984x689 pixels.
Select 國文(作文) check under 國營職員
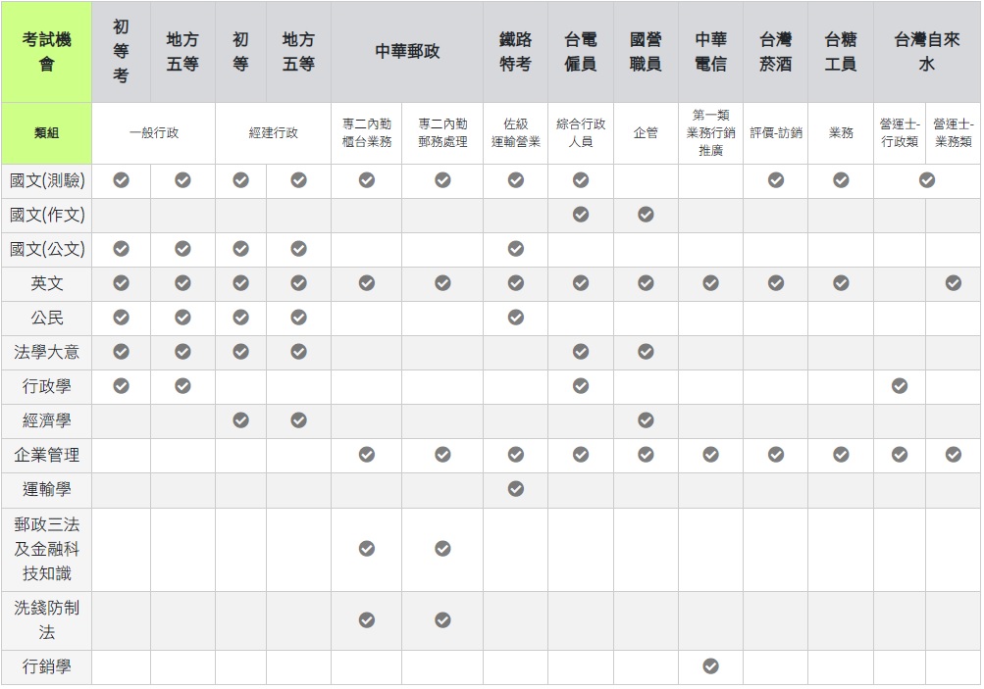(646, 215)
